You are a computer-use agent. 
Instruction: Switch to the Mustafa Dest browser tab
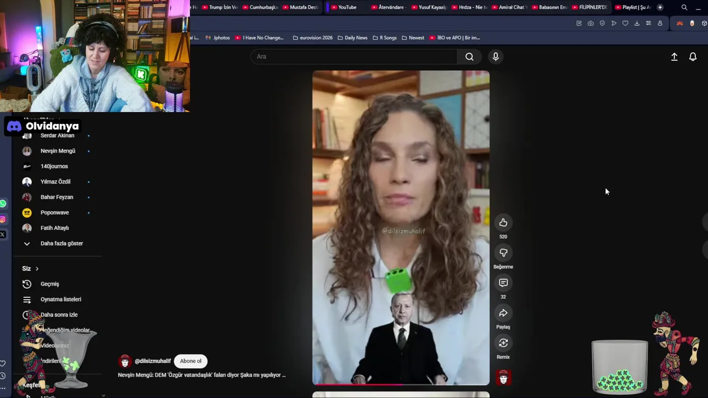tap(300, 7)
